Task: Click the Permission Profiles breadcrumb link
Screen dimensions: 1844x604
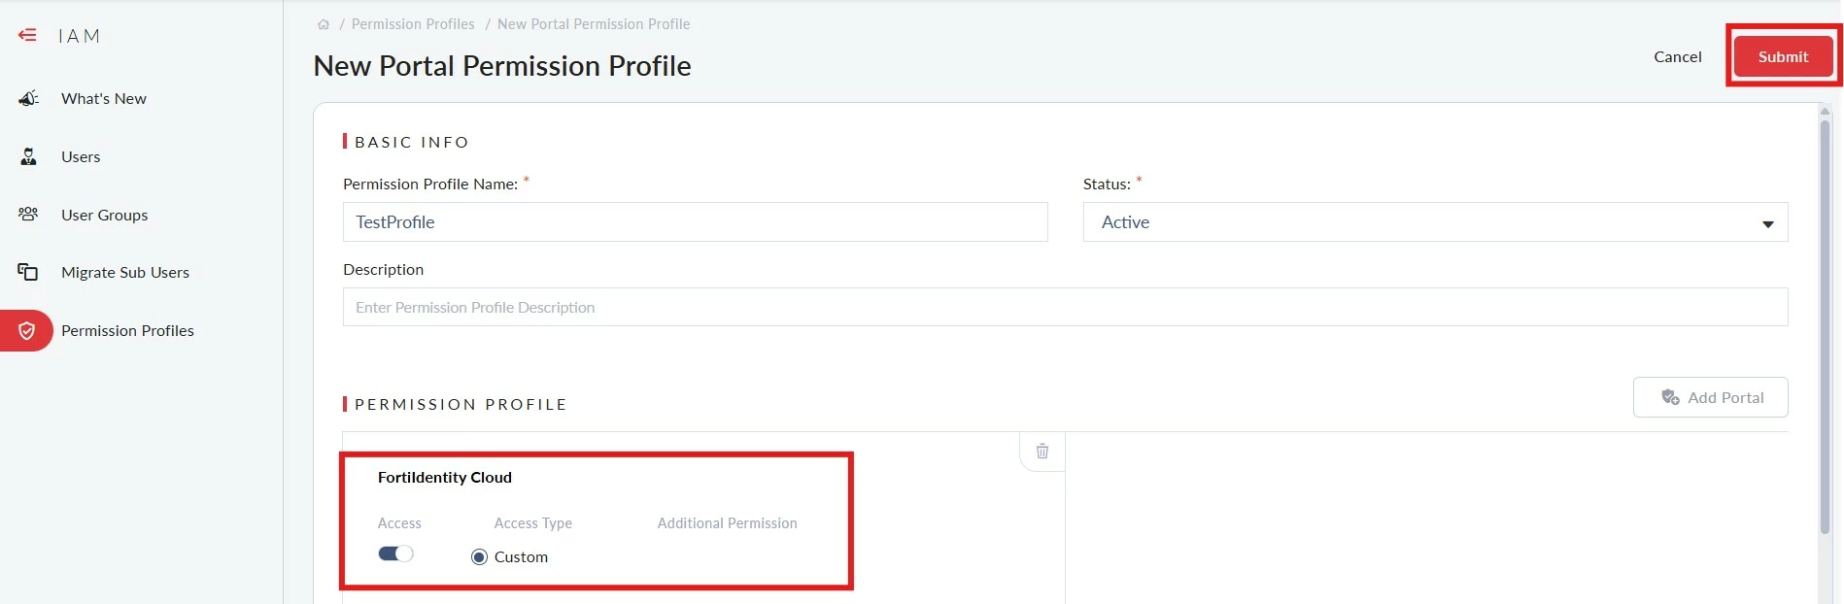Action: (413, 24)
